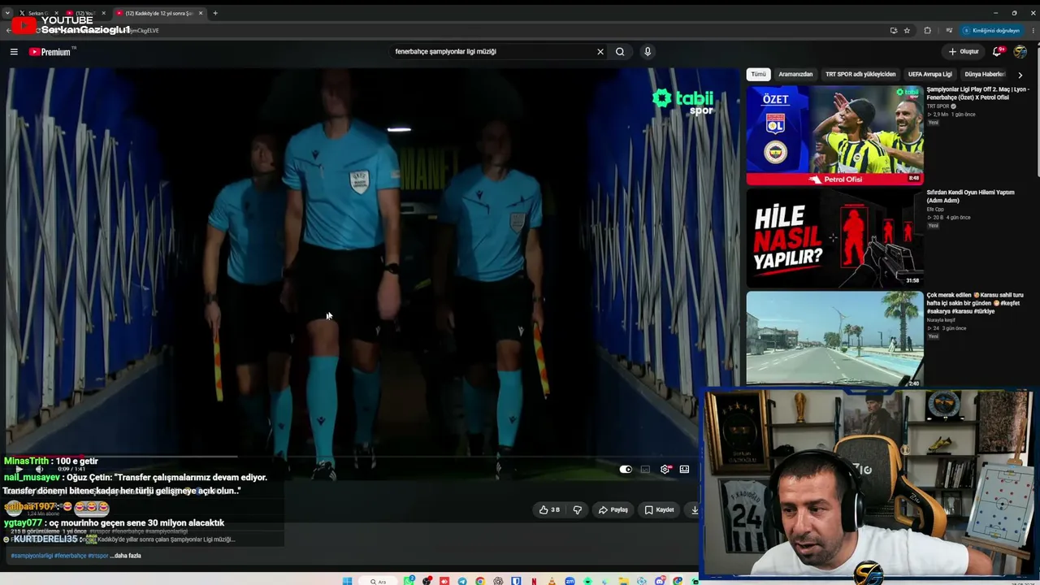Open the Chrome extensions puzzle icon
Image resolution: width=1040 pixels, height=585 pixels.
[x=927, y=31]
